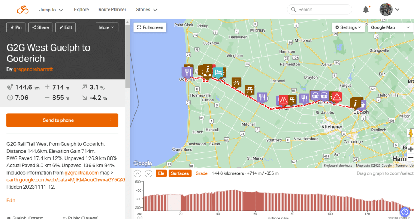414x219 pixels.
Task: Zoom in the map with plus button
Action: pos(410,149)
